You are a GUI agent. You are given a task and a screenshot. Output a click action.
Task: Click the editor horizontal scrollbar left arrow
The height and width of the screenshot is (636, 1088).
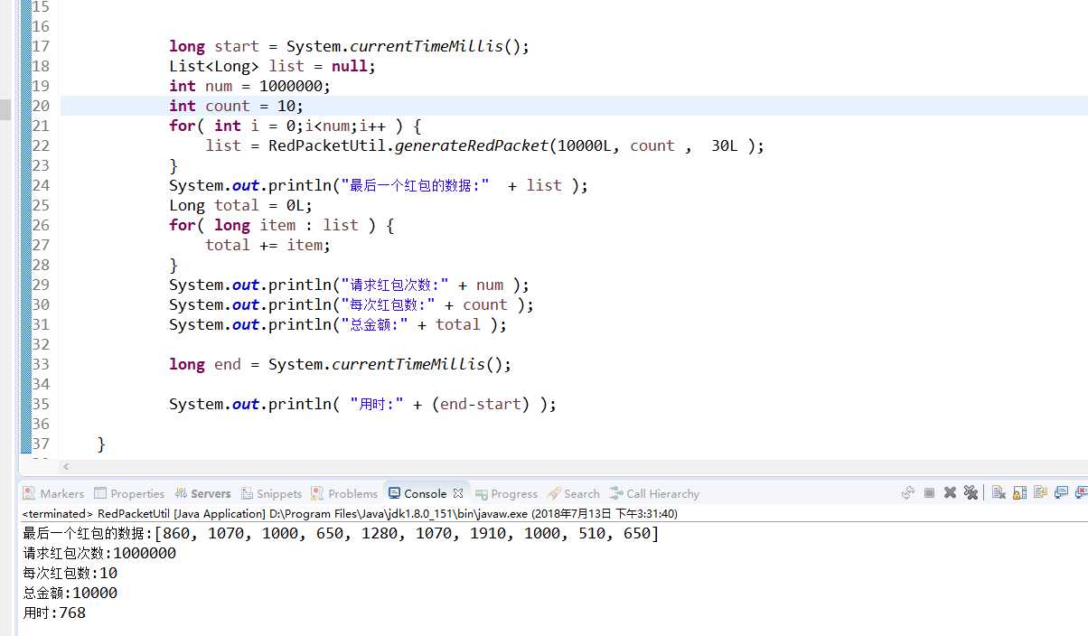click(x=65, y=467)
